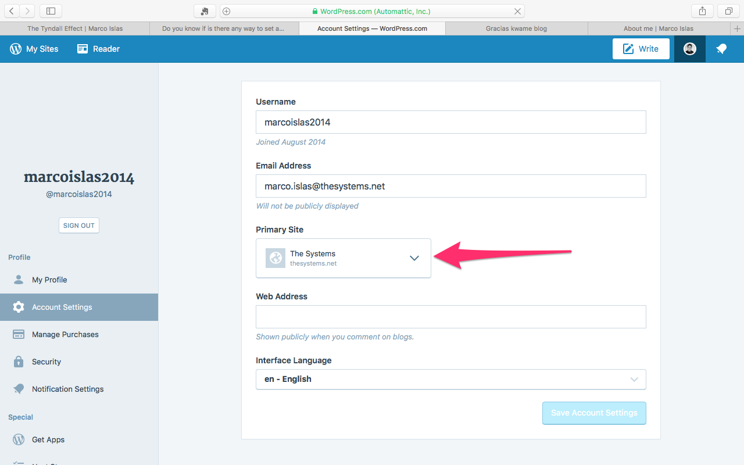Open My Sites in the masterbar

(x=34, y=49)
